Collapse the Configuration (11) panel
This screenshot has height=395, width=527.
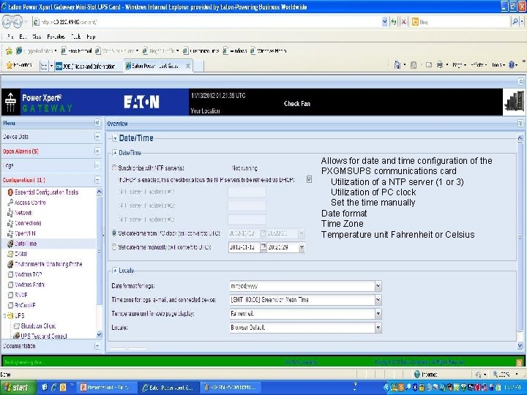pyautogui.click(x=97, y=180)
